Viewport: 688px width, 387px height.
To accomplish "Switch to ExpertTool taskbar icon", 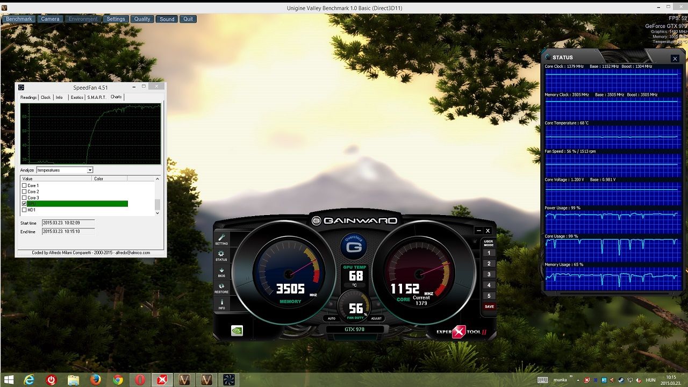I will (162, 380).
